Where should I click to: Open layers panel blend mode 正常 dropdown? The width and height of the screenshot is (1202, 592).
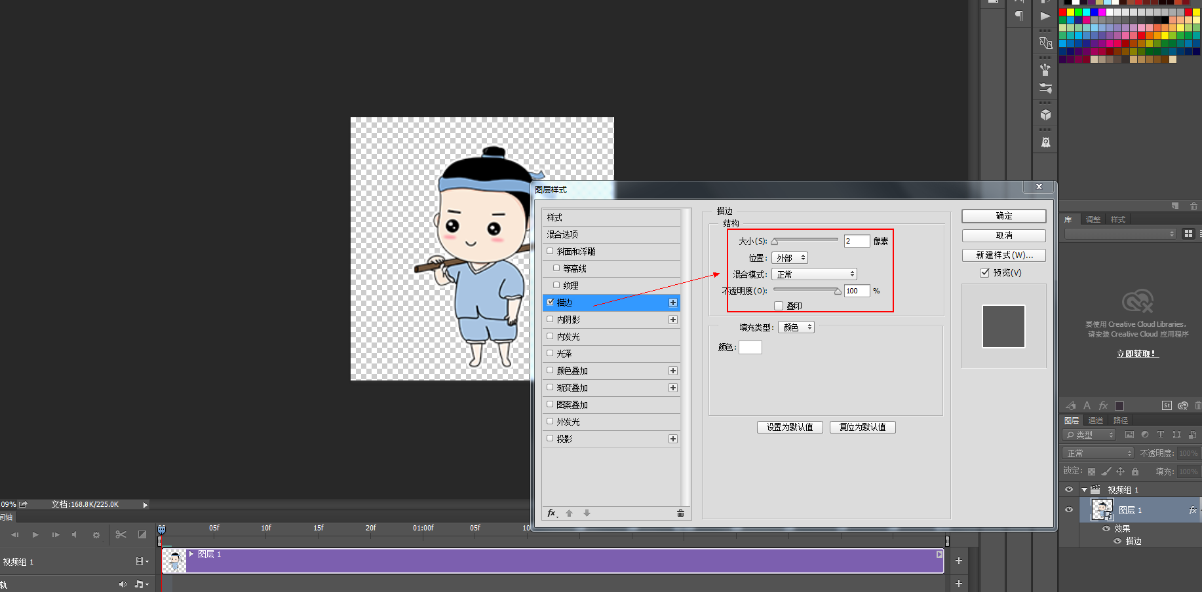(1098, 453)
